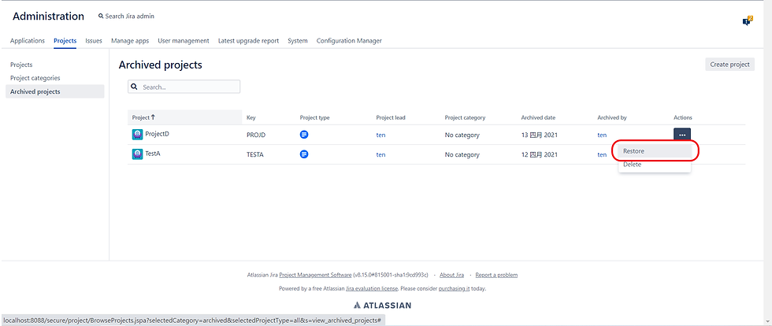Open the TestA project name

pos(153,154)
